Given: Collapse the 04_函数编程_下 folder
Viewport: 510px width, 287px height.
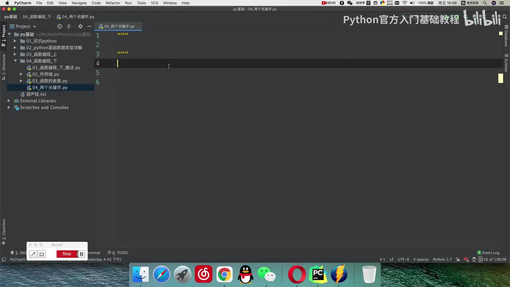Looking at the screenshot, I should pyautogui.click(x=15, y=61).
